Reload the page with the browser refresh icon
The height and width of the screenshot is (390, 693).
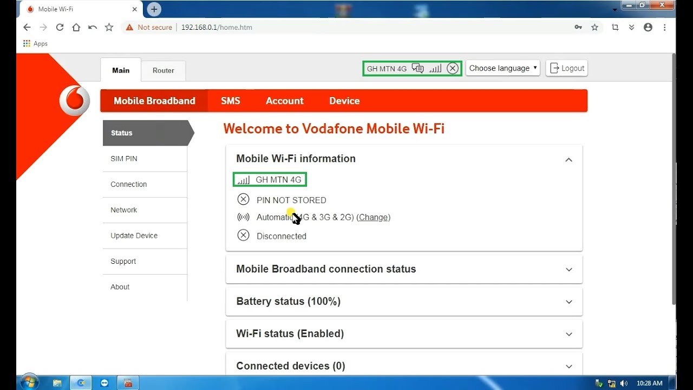(60, 27)
